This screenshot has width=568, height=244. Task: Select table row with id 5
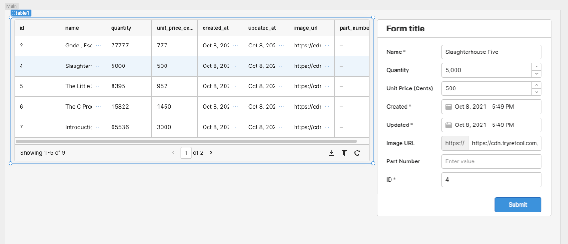[192, 86]
